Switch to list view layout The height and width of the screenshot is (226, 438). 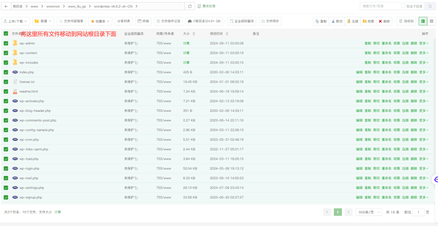click(x=423, y=21)
